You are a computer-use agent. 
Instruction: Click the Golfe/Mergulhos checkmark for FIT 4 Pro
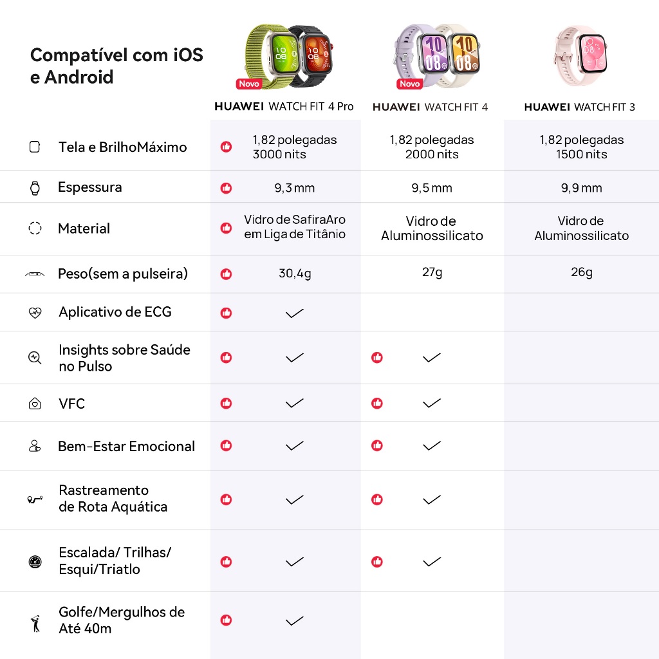click(295, 621)
